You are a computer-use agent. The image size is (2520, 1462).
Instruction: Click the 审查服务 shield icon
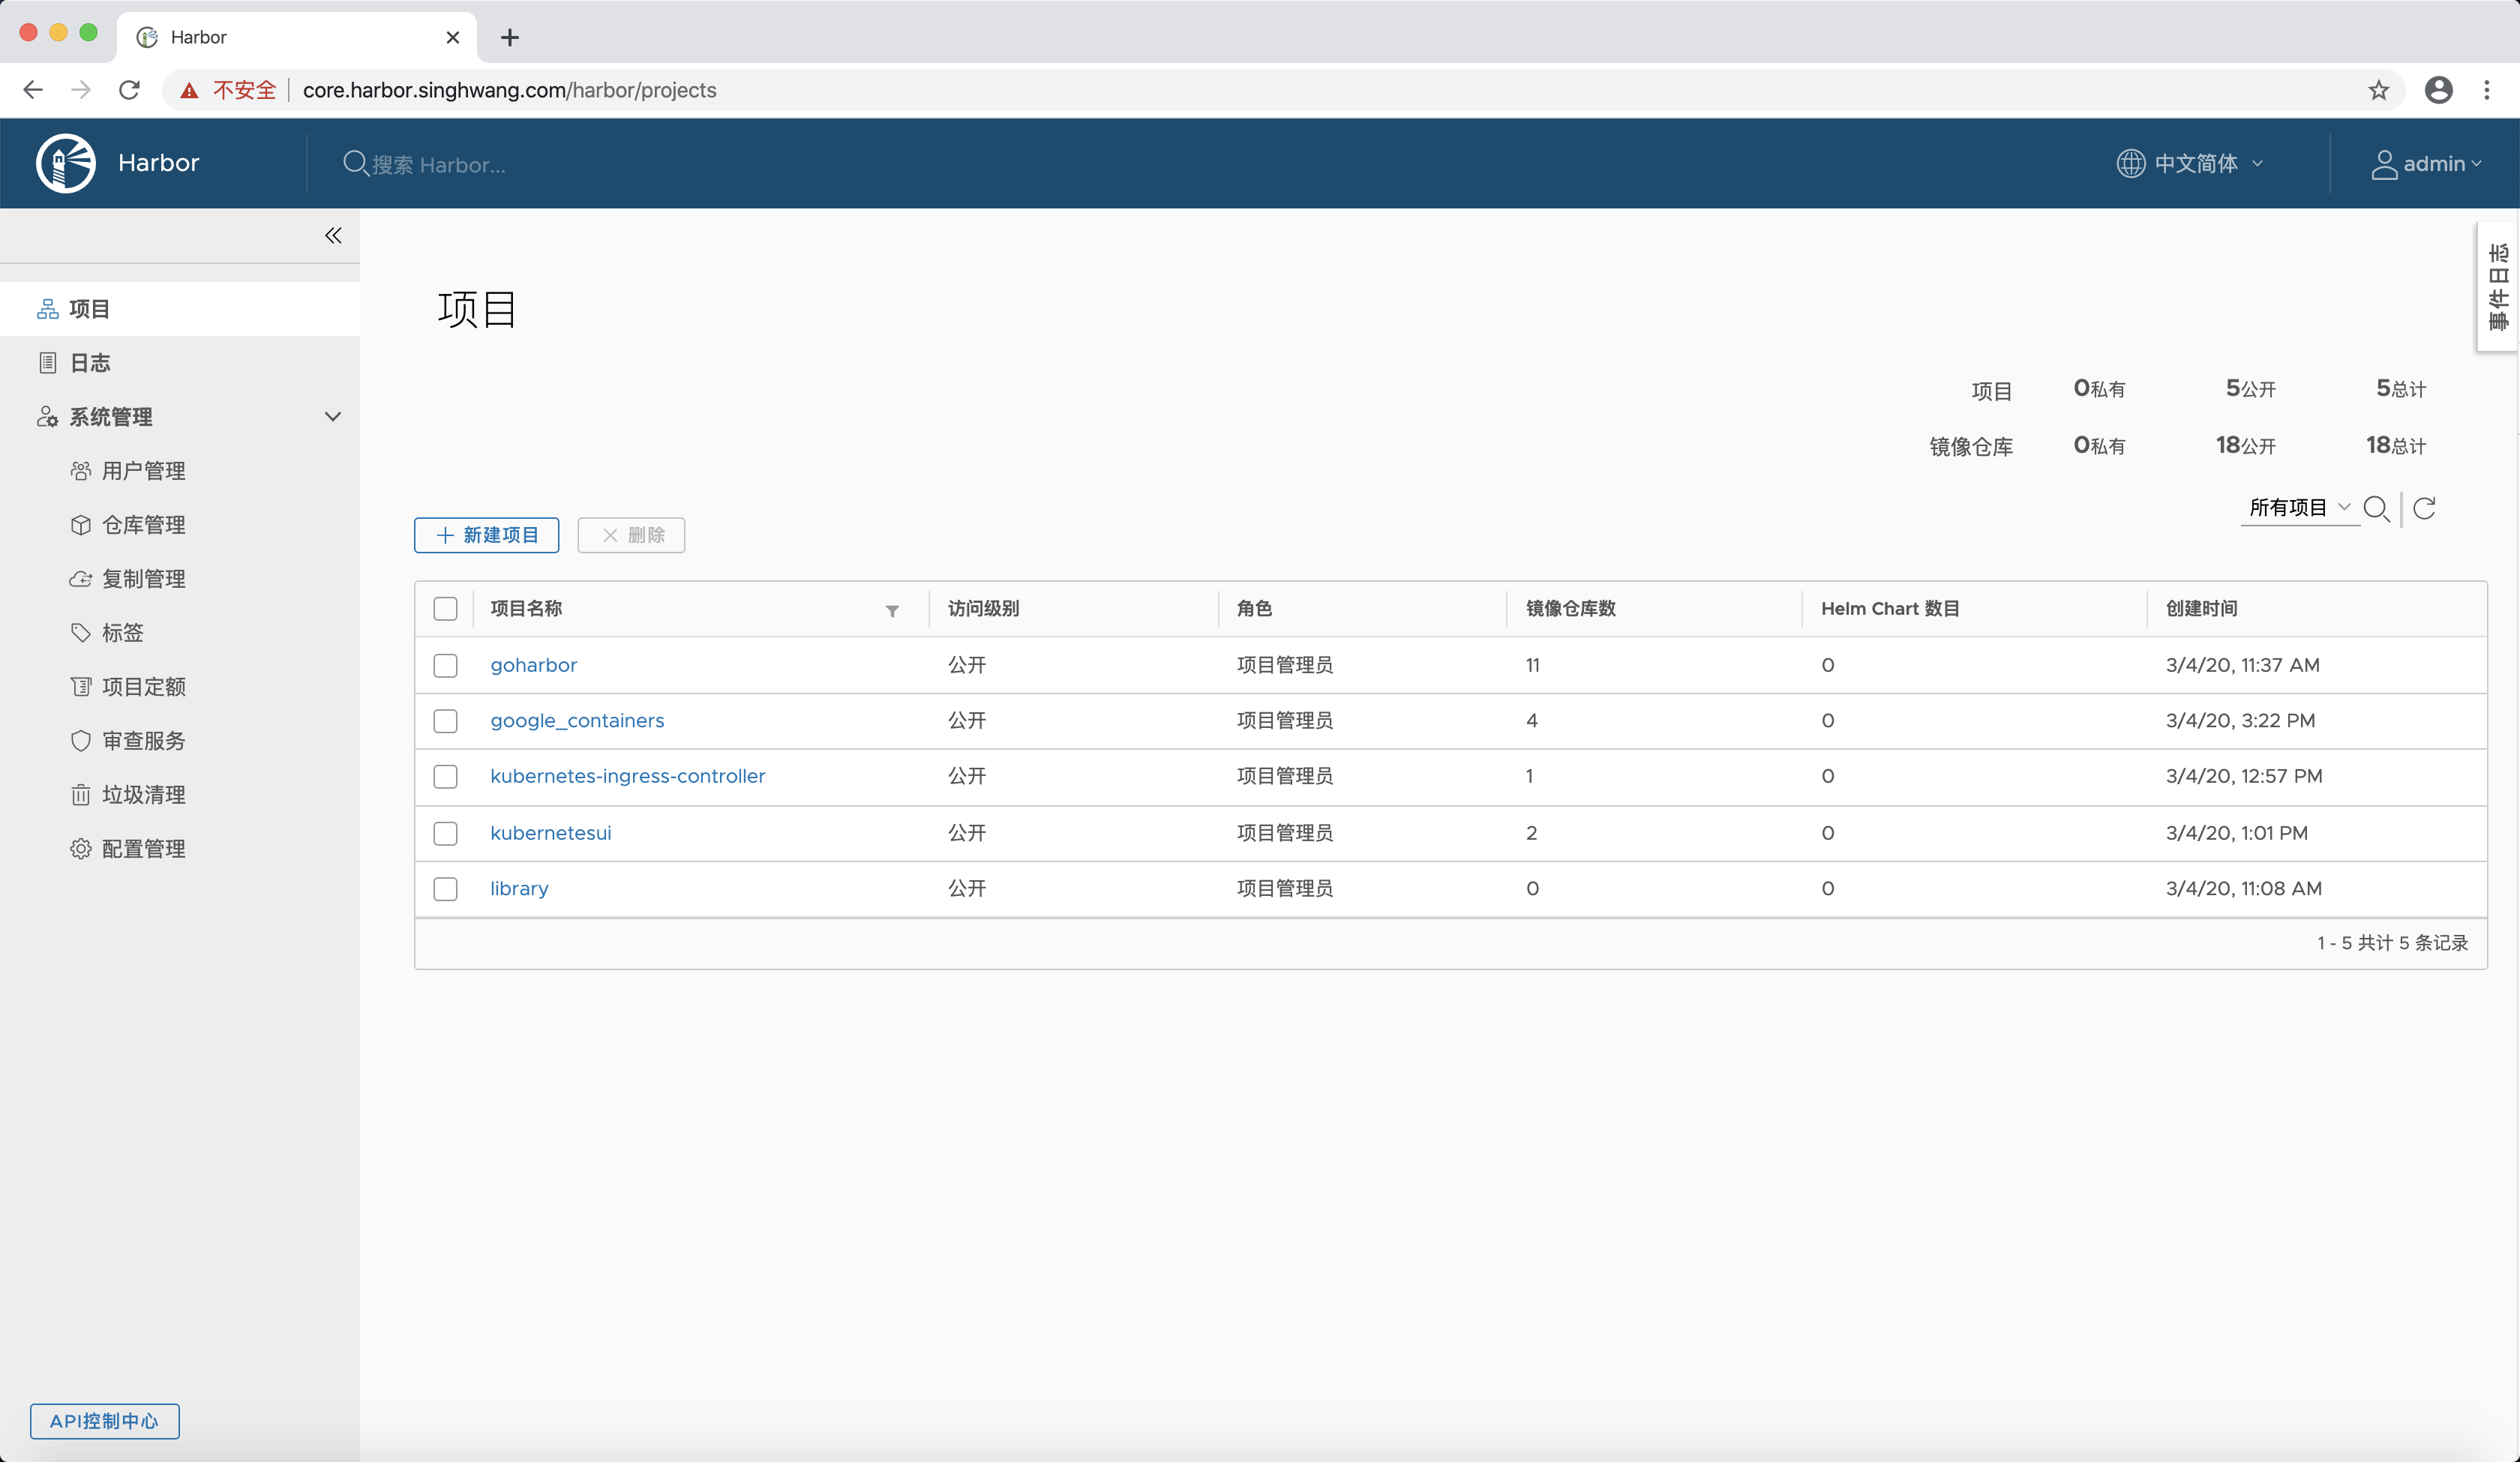coord(81,741)
